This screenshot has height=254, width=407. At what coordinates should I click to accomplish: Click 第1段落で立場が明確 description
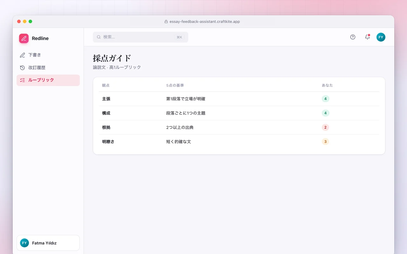point(186,99)
